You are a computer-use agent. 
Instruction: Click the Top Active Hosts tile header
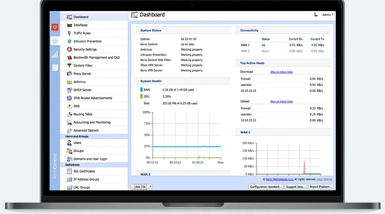pos(283,63)
